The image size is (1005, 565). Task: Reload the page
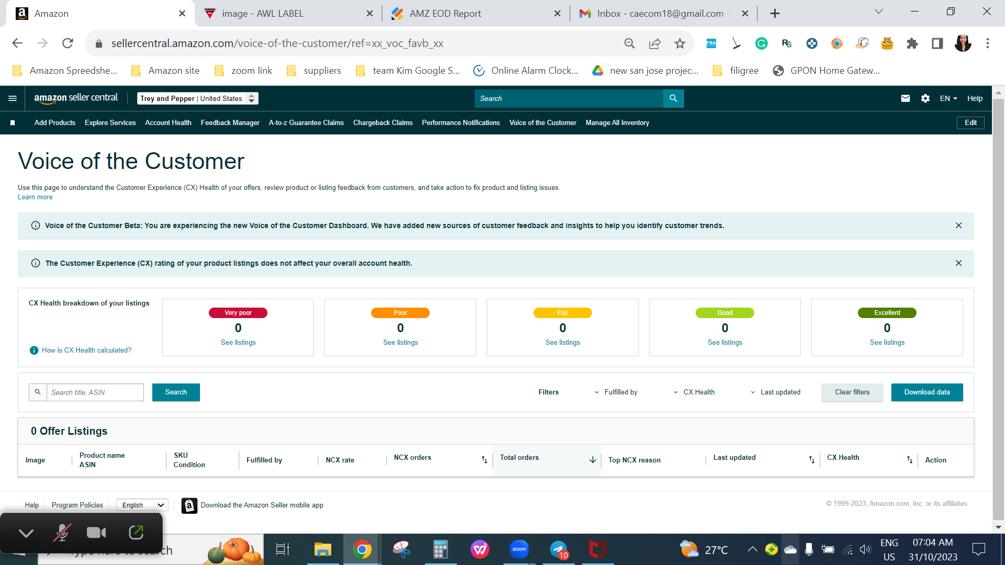(68, 43)
